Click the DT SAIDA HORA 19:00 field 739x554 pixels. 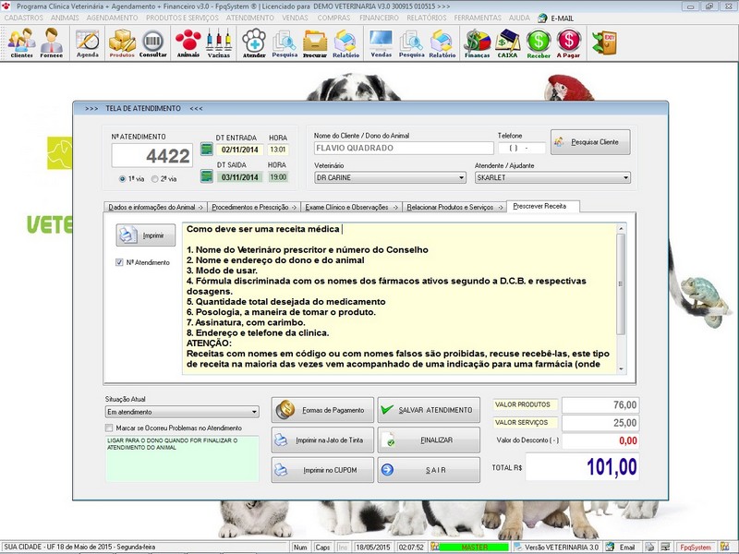(x=278, y=177)
